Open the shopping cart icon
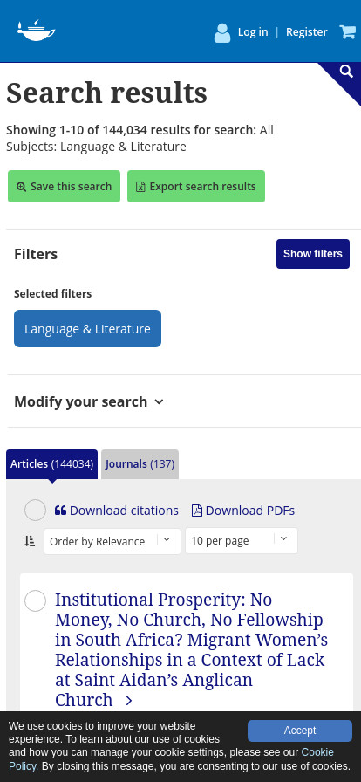361x782 pixels. click(x=348, y=32)
